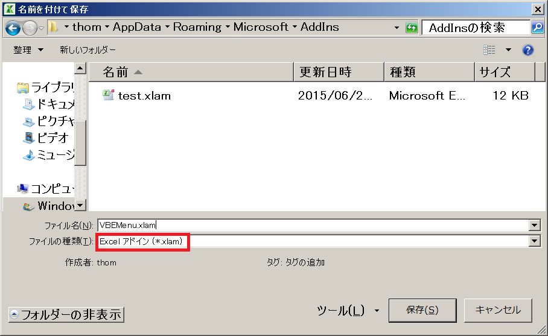548x336 pixels.
Task: Close the 名前を付けて保存 dialog
Action: (538, 9)
